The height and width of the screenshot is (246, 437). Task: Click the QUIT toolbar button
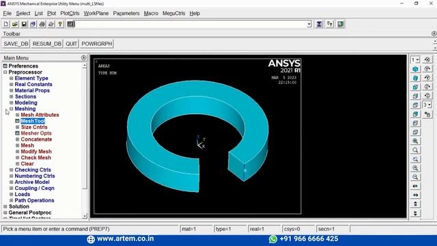(71, 44)
